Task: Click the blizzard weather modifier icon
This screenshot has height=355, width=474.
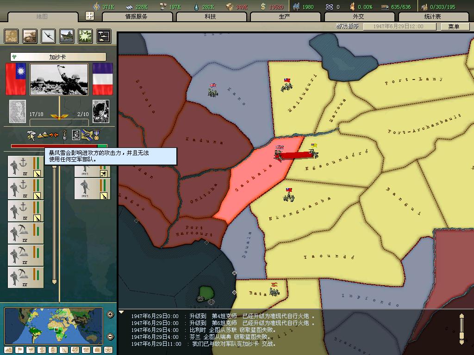Action: pos(31,135)
